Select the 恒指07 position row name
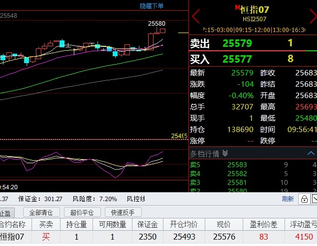The height and width of the screenshot is (246, 317). coord(12,237)
